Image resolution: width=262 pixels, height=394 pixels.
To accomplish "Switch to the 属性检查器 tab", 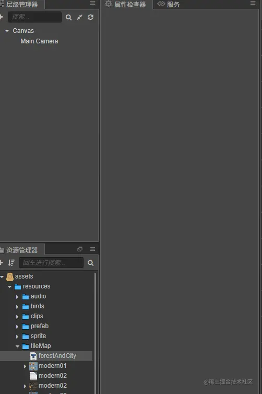I will point(126,4).
